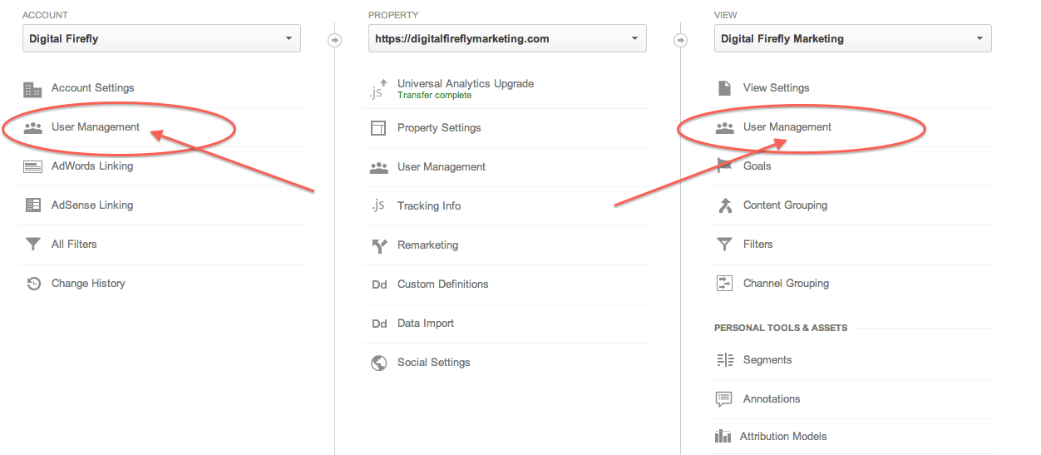Open Remarketing settings
The image size is (1041, 455).
coord(427,245)
